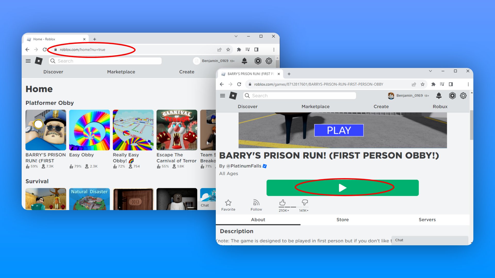Click back arrow in Barry's Prison window
This screenshot has width=495, height=278.
pyautogui.click(x=222, y=84)
